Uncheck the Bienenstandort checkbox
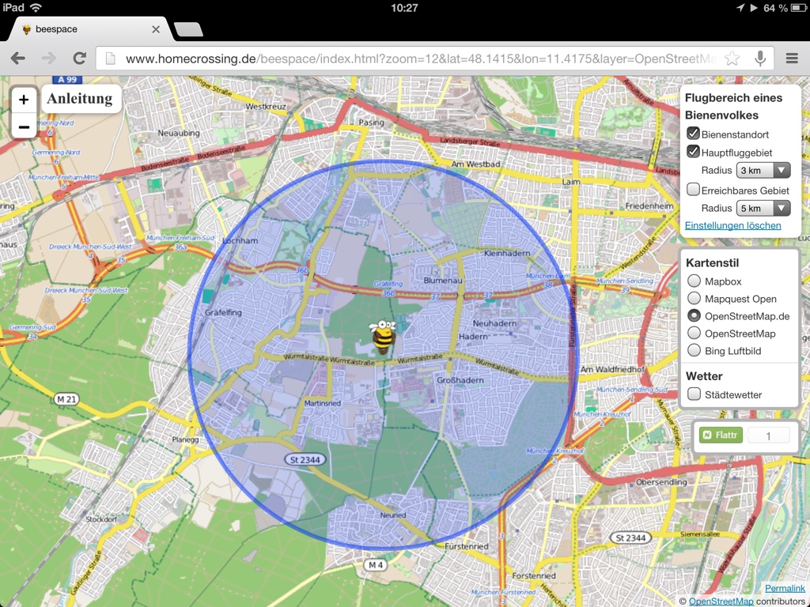This screenshot has height=607, width=810. [693, 134]
